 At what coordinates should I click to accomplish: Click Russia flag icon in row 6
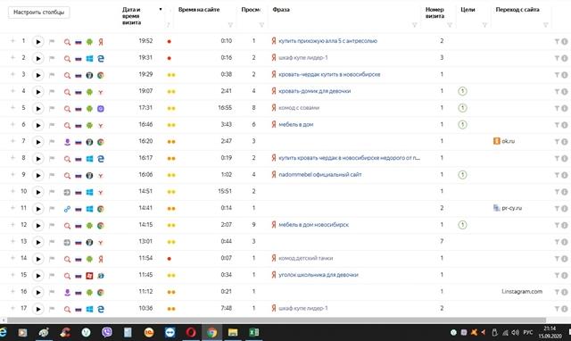coord(79,126)
